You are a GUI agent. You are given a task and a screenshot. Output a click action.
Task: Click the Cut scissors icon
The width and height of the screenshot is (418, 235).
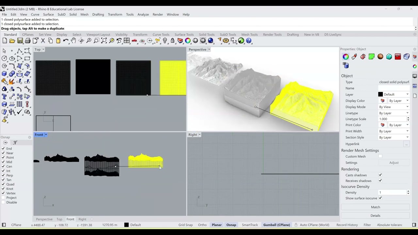coord(43,41)
